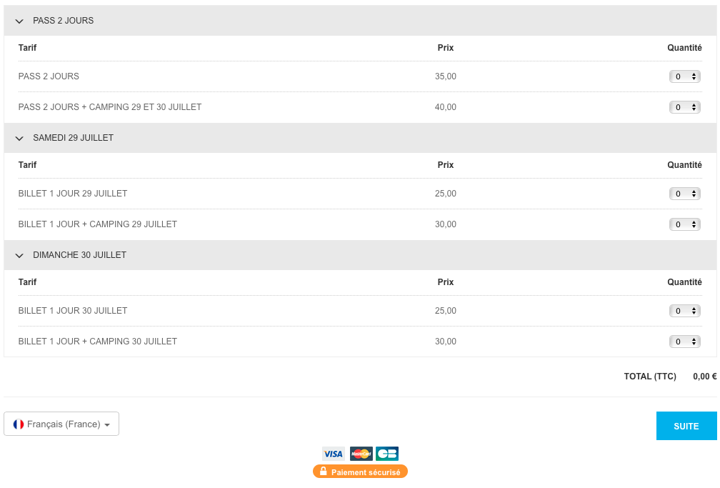Click the Visa card icon
720x488 pixels.
click(333, 454)
